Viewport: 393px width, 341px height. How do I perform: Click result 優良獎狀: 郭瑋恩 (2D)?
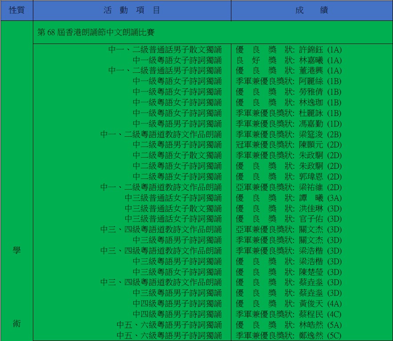pyautogui.click(x=289, y=177)
